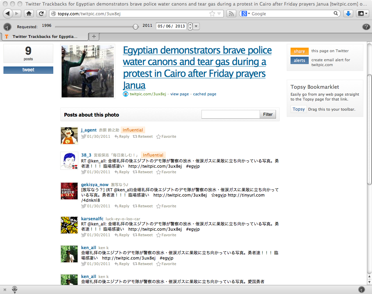372x294 pixels.
Task: Go to the browser home page icon
Action: [29, 14]
